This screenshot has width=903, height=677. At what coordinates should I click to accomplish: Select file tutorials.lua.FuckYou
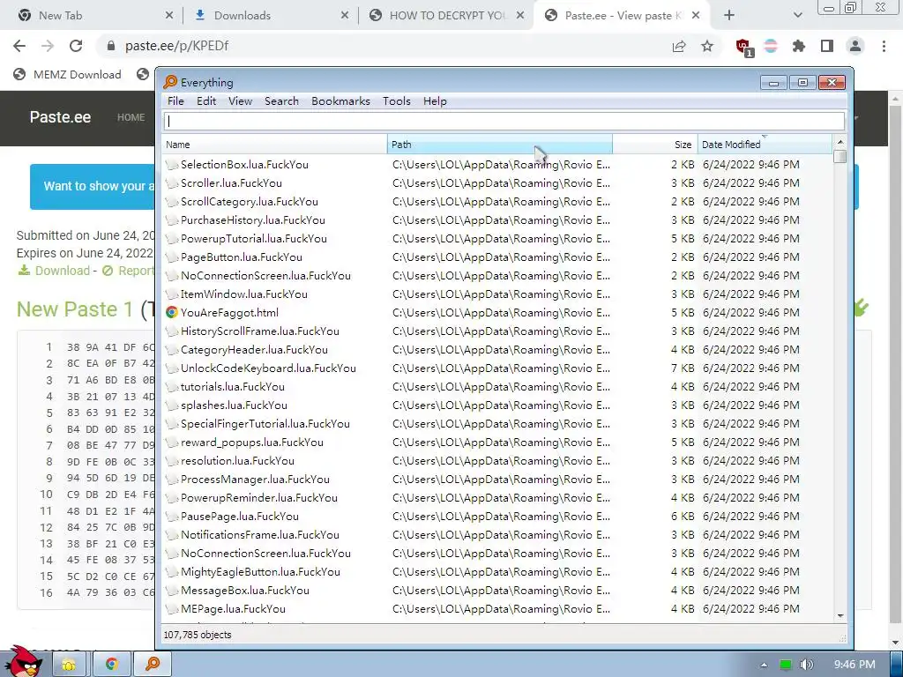pyautogui.click(x=232, y=386)
